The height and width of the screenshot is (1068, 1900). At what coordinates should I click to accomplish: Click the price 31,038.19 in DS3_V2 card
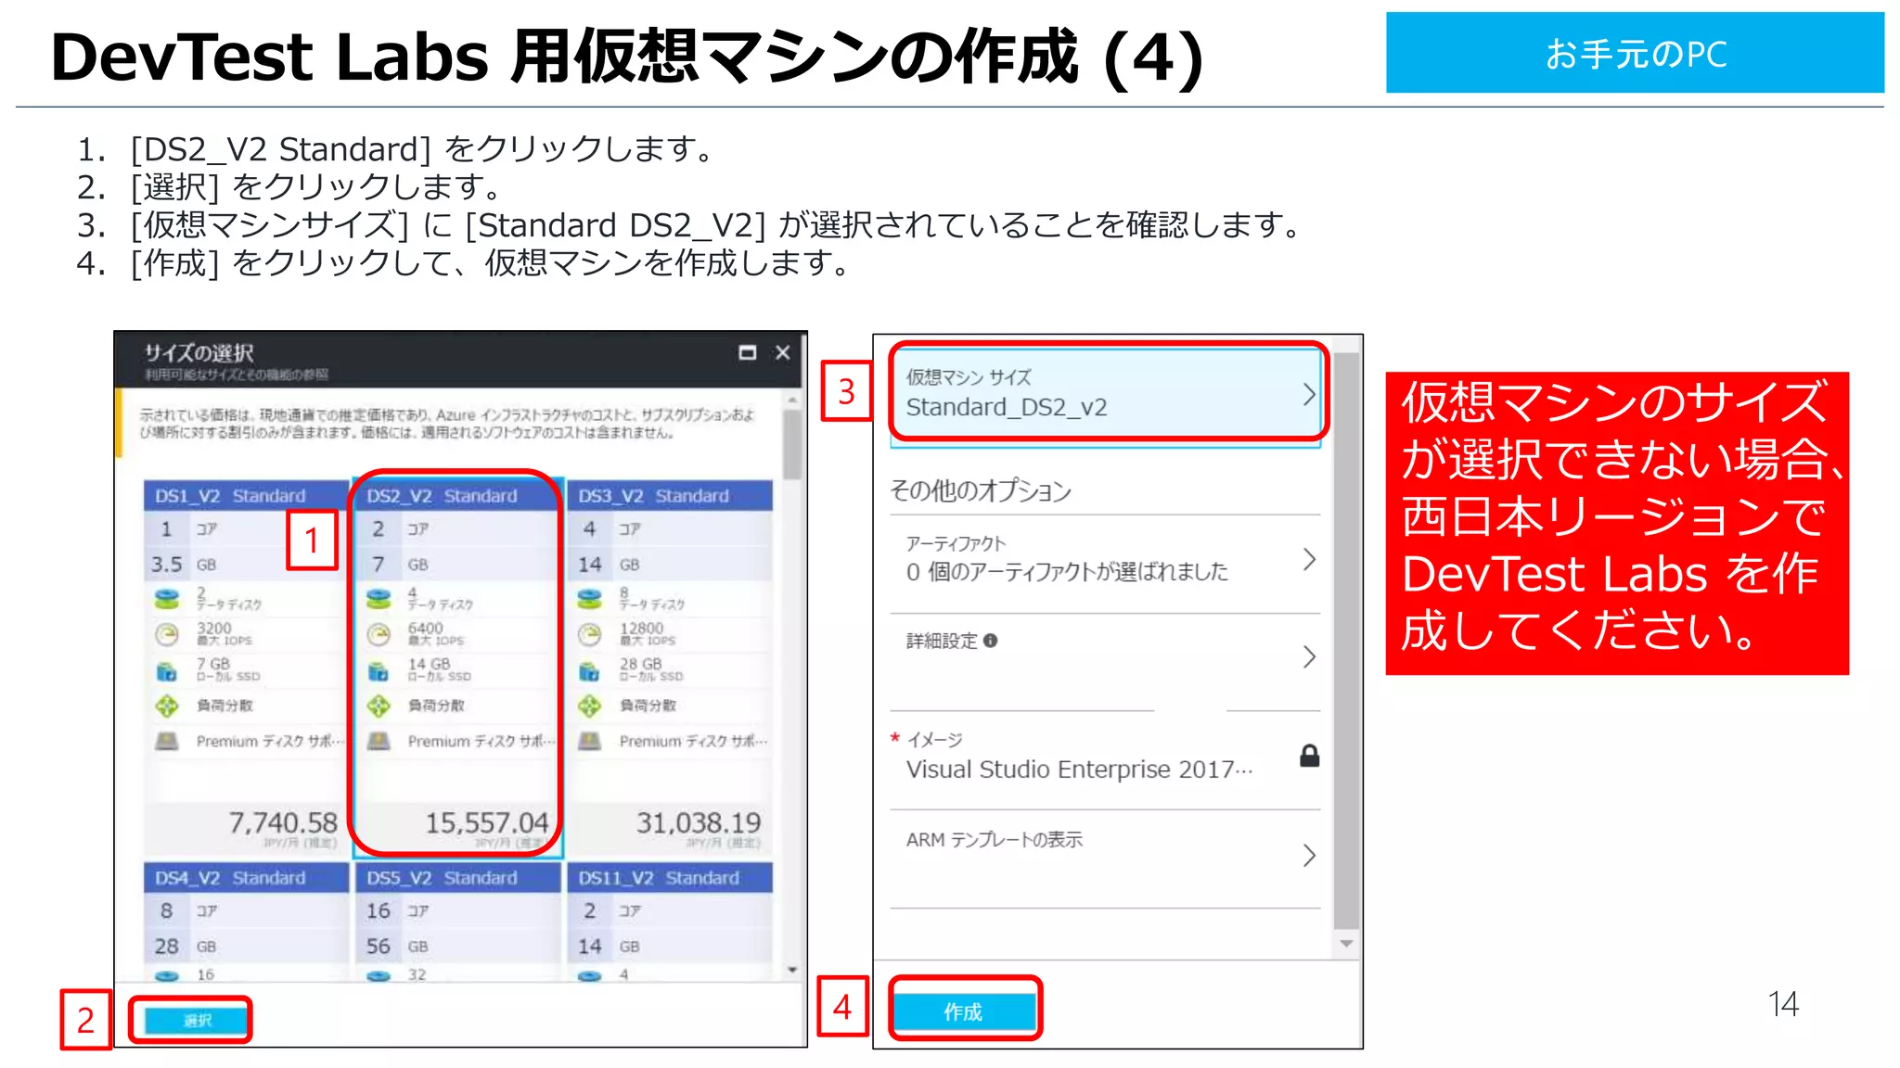pos(699,822)
